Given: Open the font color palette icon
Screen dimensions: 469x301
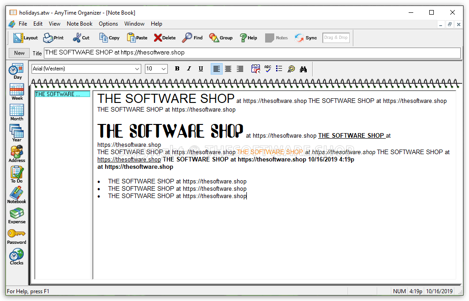Looking at the screenshot, I should click(x=291, y=69).
